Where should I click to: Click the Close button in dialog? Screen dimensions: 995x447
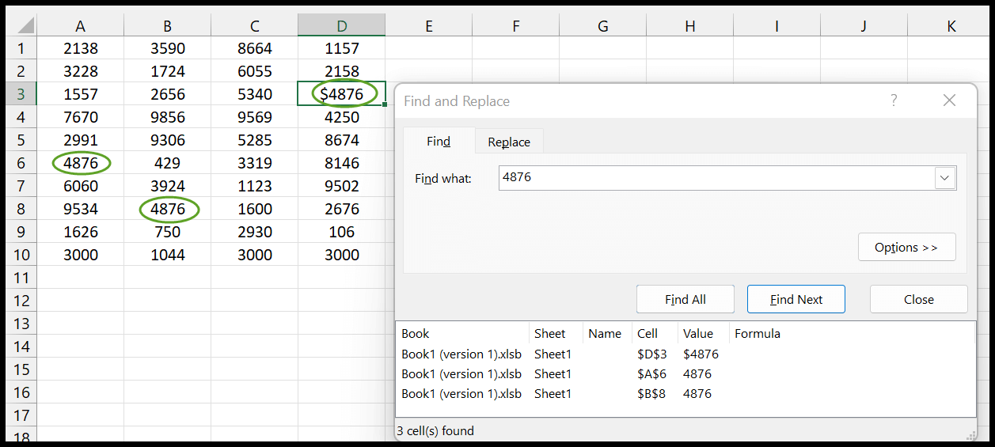[x=918, y=299]
